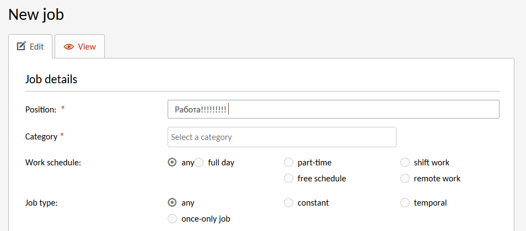The width and height of the screenshot is (526, 231).
Task: Select free schedule radio button
Action: 288,179
